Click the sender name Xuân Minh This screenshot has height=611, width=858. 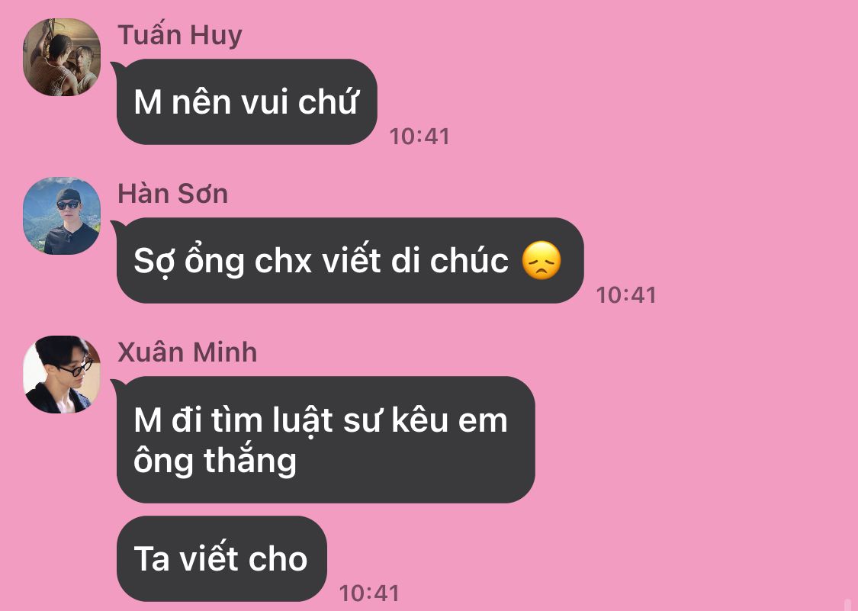(187, 352)
